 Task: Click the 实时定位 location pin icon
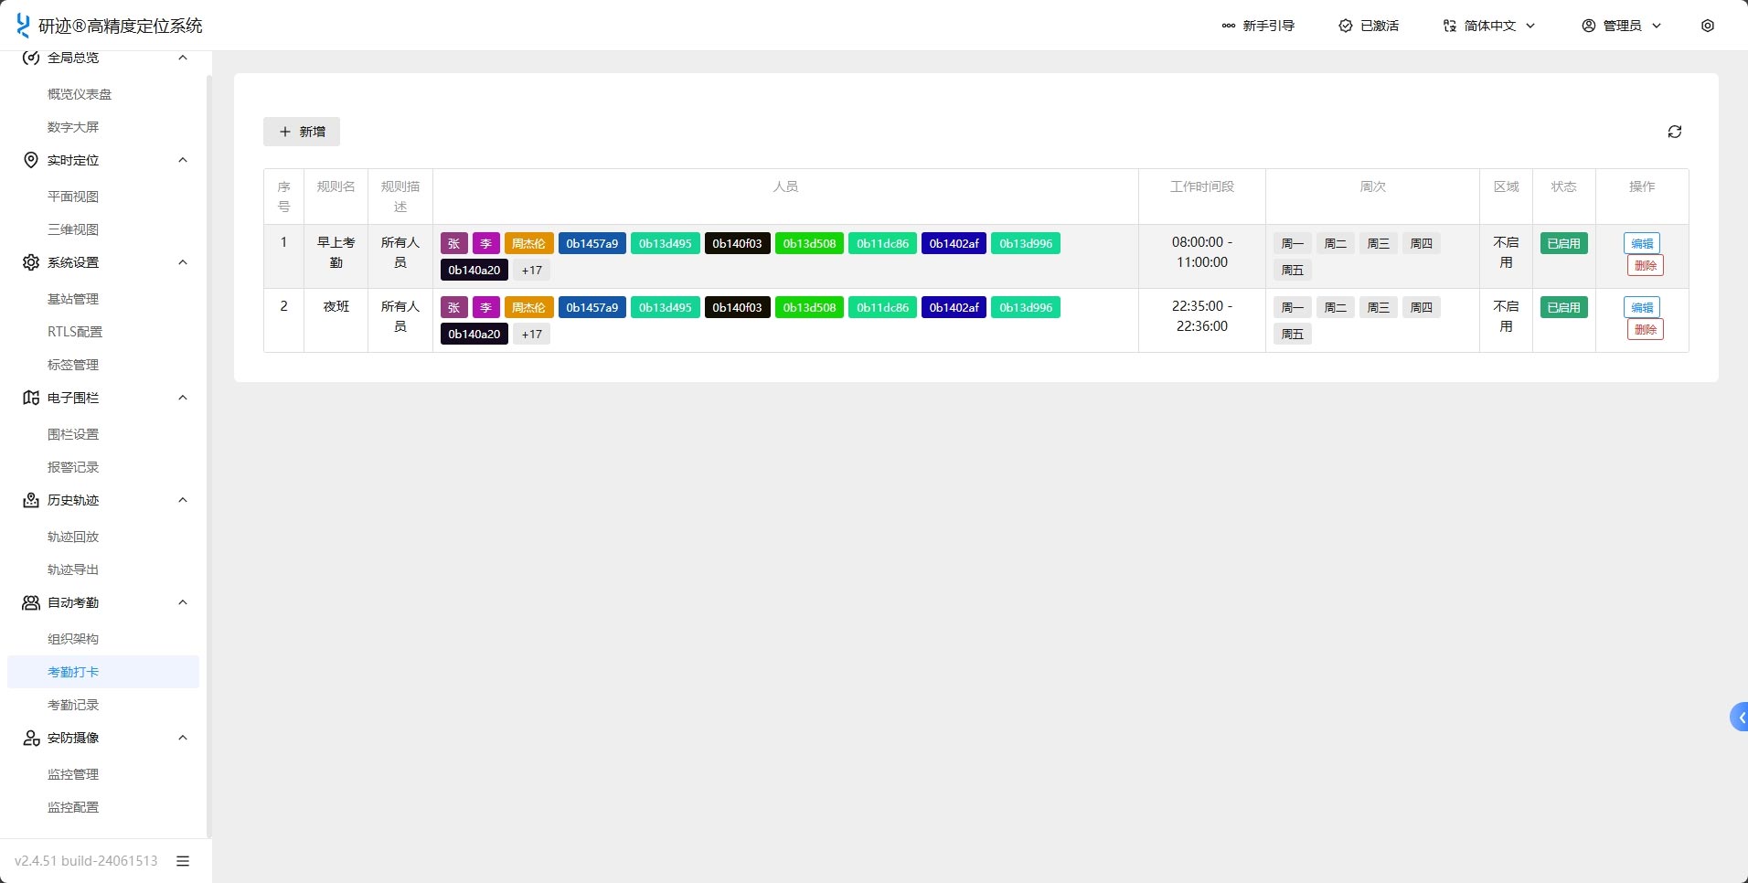coord(31,160)
